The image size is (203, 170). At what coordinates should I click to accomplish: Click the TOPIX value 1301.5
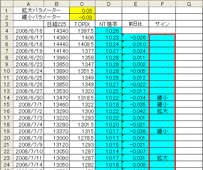(x=82, y=125)
